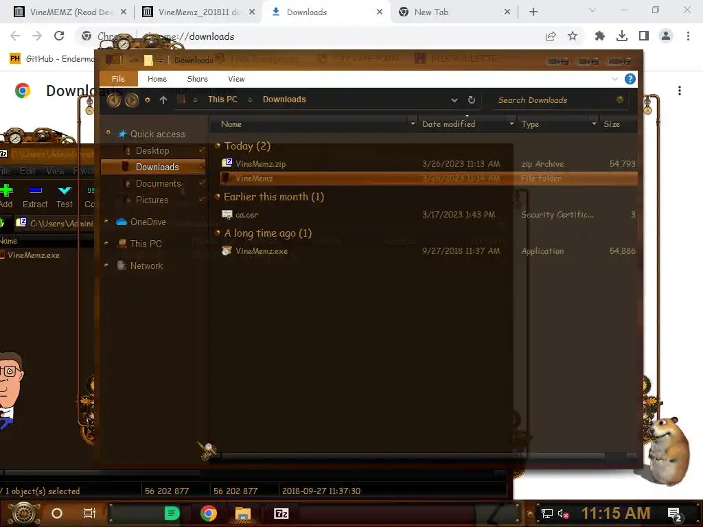Select VineMemz.exe in the Explorer list
The width and height of the screenshot is (703, 527).
(428, 251)
